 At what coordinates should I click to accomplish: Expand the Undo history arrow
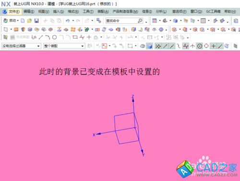(73, 21)
